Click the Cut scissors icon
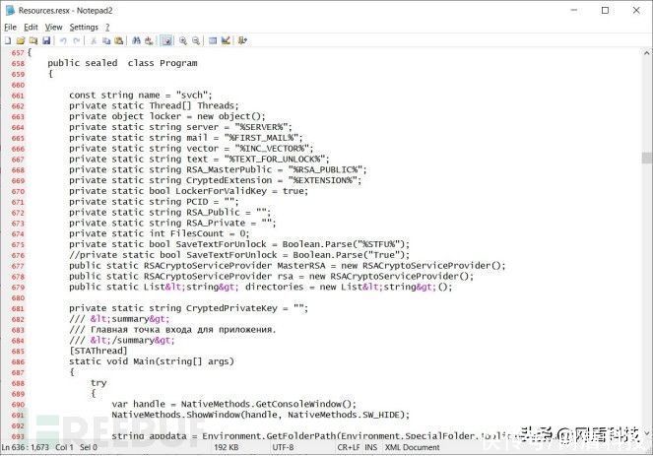Viewport: 653px width, 456px height. tap(94, 40)
